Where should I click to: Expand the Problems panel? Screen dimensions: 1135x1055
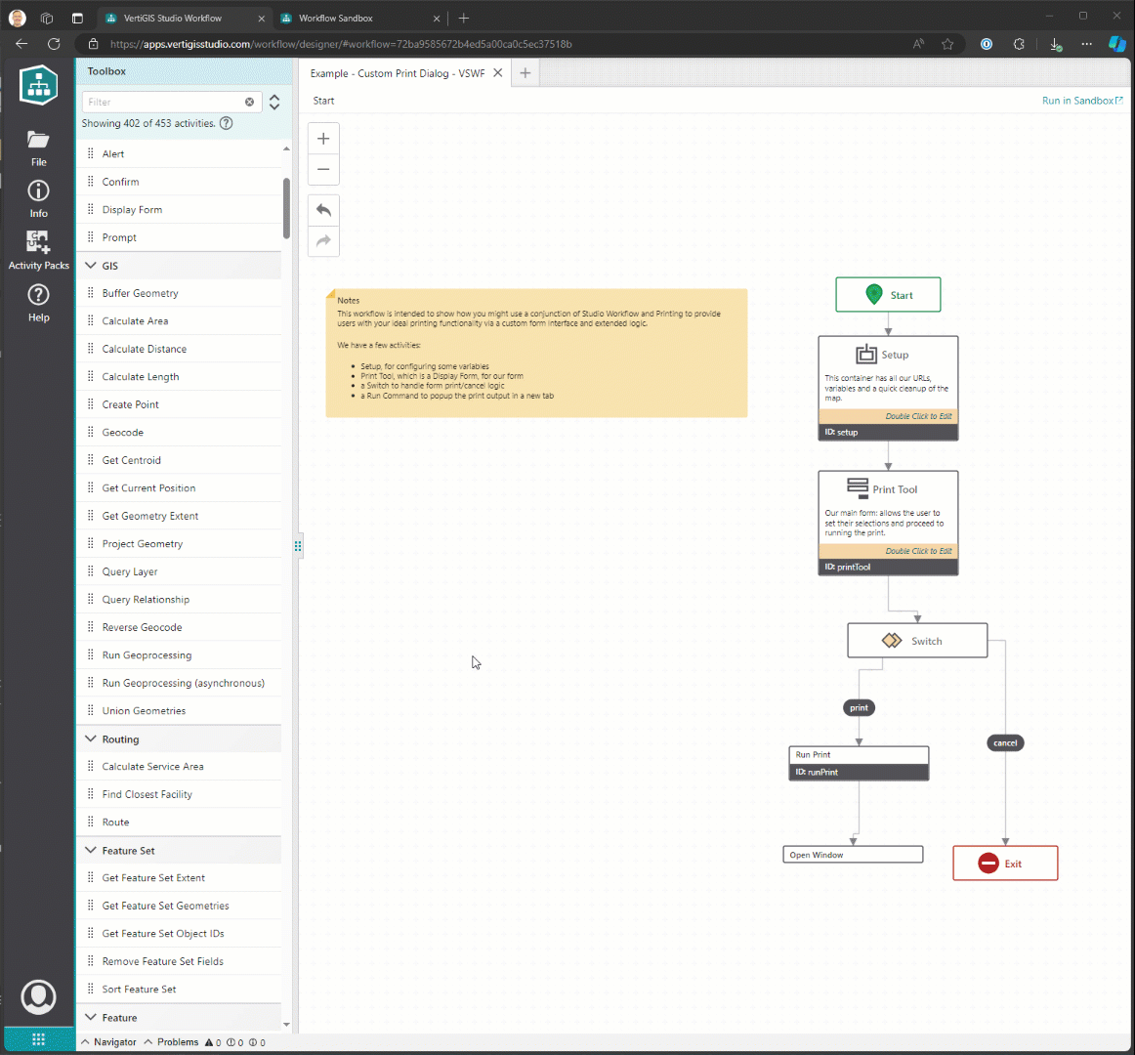tap(172, 1042)
